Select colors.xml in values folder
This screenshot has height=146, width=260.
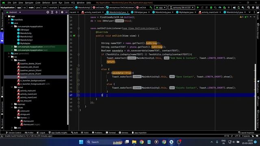25,111
